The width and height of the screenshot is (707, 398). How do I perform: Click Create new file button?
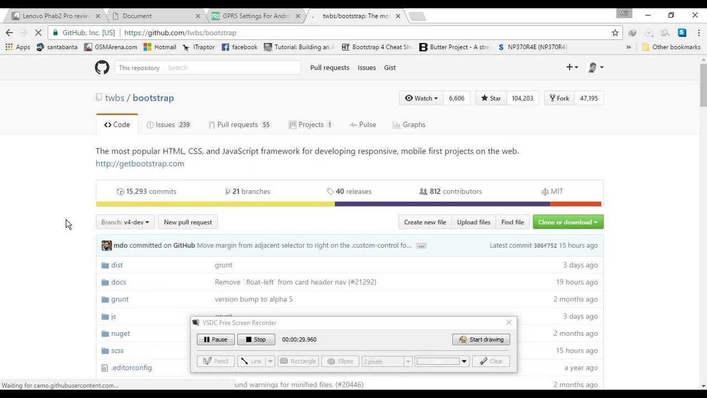425,222
